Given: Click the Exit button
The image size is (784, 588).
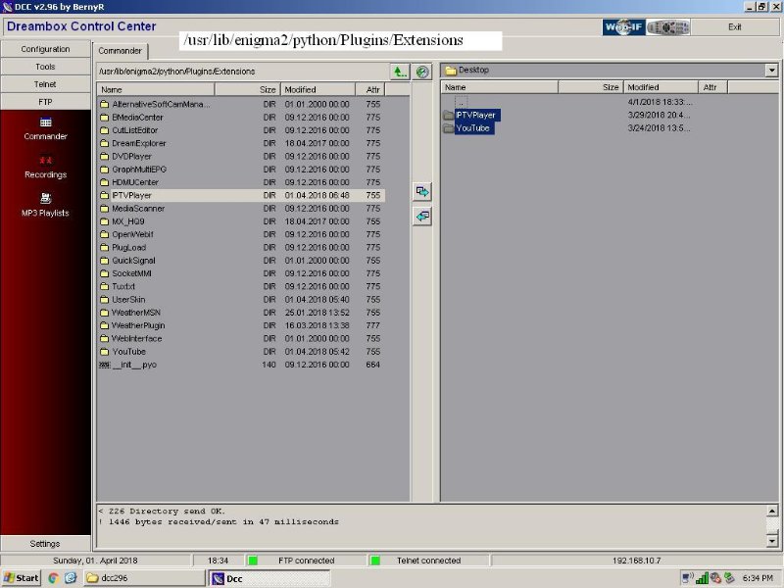Looking at the screenshot, I should point(734,27).
